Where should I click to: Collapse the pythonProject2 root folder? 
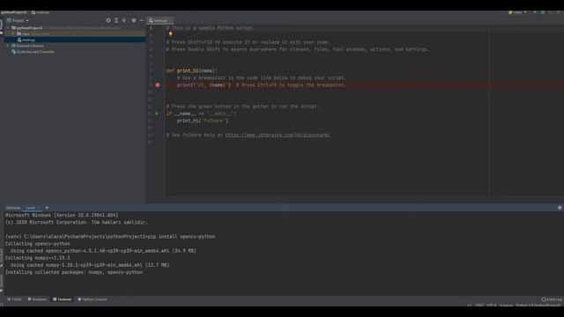[8, 27]
